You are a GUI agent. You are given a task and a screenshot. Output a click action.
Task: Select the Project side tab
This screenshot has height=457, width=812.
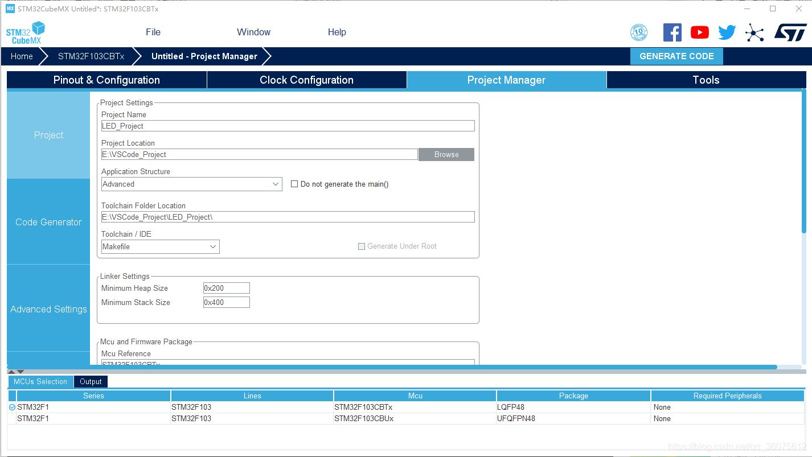tap(48, 135)
